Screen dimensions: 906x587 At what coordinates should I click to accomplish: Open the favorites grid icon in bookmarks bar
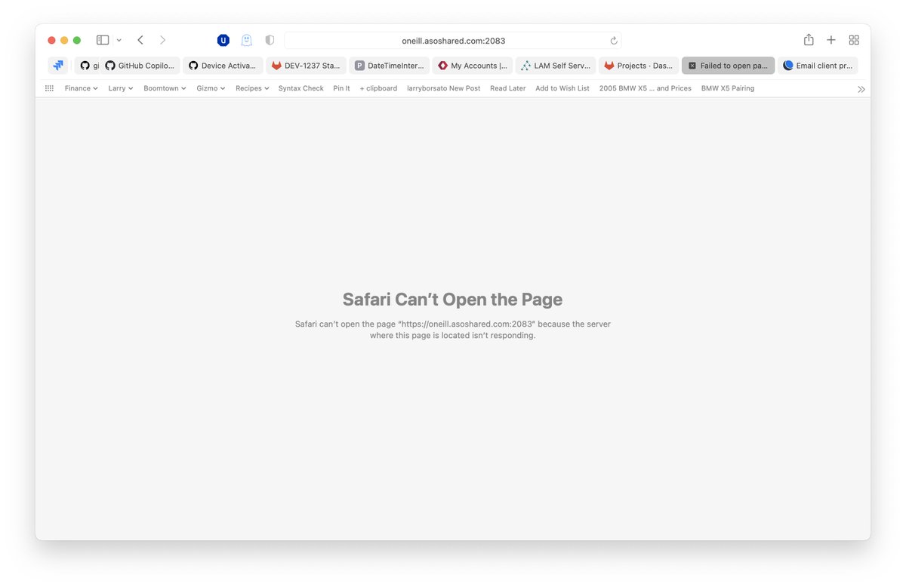point(50,88)
